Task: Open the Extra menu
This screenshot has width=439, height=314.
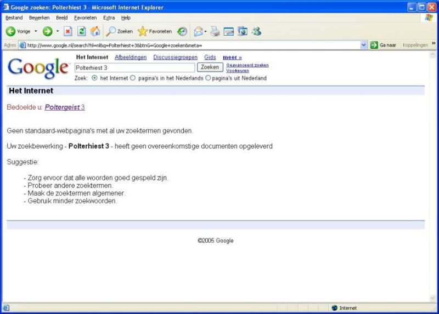Action: click(109, 18)
